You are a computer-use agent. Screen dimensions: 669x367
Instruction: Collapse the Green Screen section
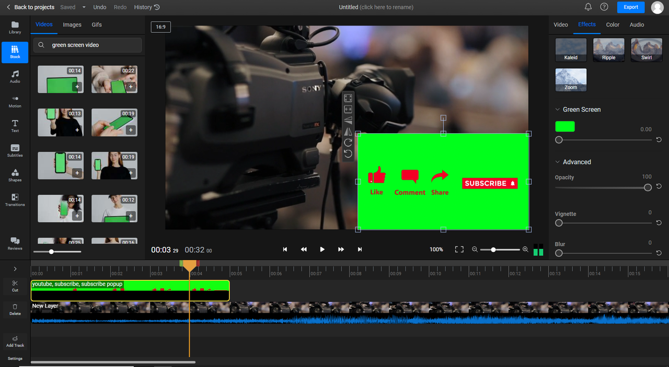coord(557,110)
